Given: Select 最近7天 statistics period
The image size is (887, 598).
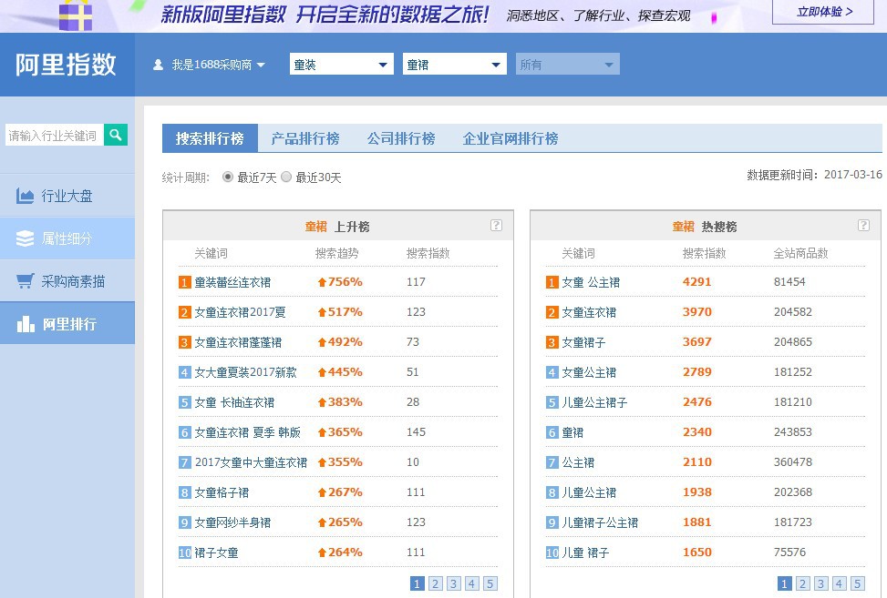Looking at the screenshot, I should click(227, 177).
